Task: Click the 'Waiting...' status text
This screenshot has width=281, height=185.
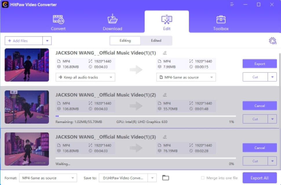Action: tap(63, 164)
